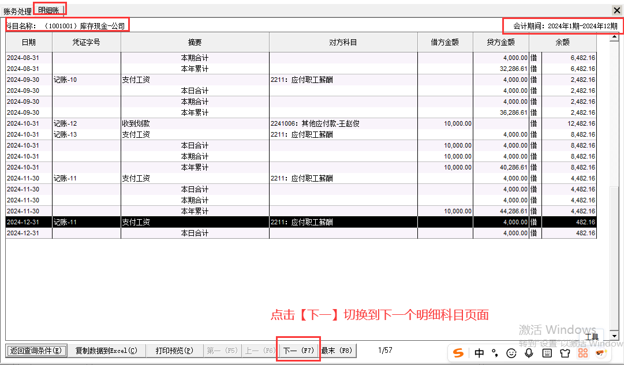Image resolution: width=624 pixels, height=365 pixels.
Task: Open the Sogou toolbox grid icon
Action: click(x=583, y=353)
